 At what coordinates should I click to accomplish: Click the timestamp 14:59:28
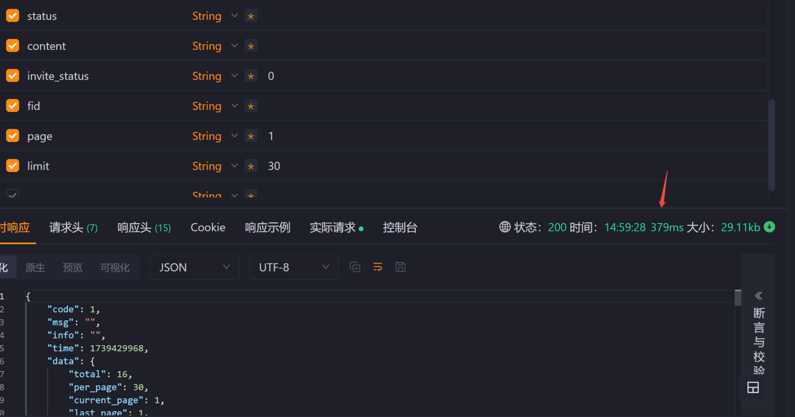click(625, 227)
